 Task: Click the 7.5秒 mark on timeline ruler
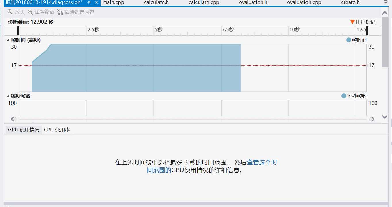(x=228, y=30)
